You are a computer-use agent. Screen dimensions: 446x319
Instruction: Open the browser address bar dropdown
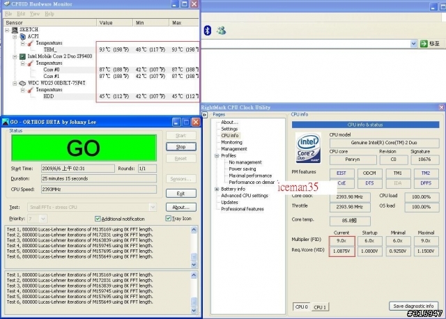(x=413, y=44)
